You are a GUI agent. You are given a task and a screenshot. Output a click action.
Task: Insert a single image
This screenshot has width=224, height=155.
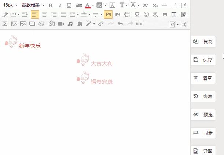point(14,24)
